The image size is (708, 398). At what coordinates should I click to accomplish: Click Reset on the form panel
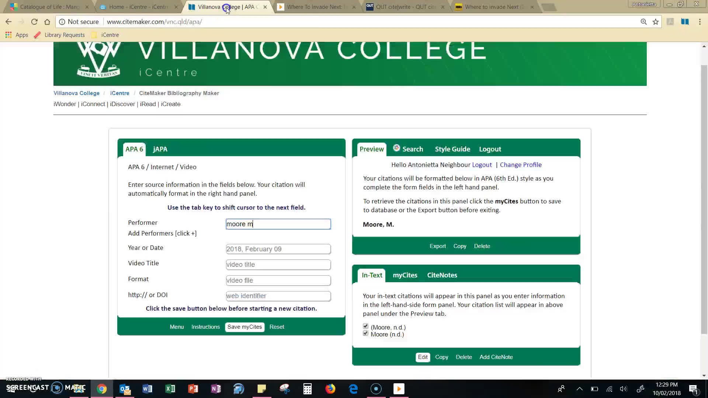pos(277,327)
